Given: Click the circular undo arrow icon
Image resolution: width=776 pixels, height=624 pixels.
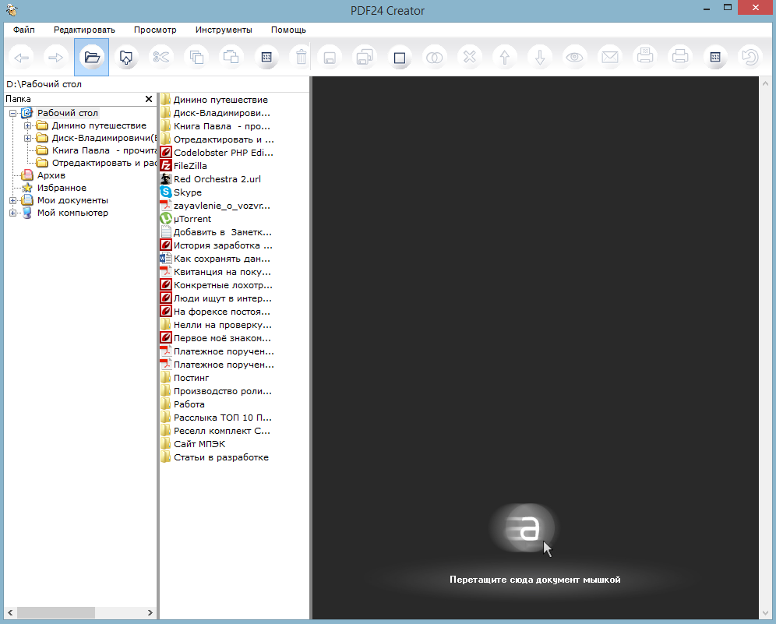Looking at the screenshot, I should (750, 58).
